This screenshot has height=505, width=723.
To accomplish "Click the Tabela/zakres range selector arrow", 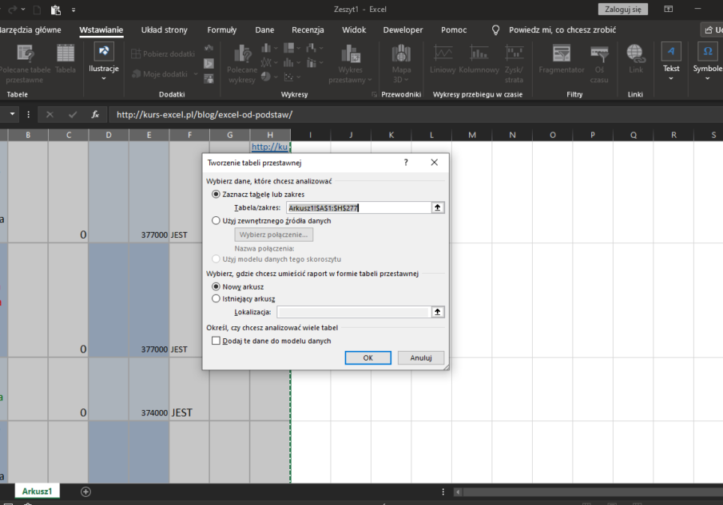I will [438, 207].
